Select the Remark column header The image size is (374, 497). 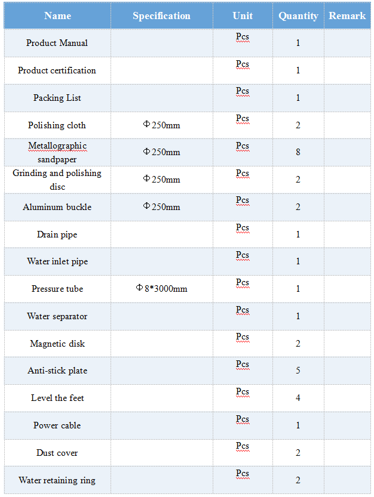click(347, 16)
